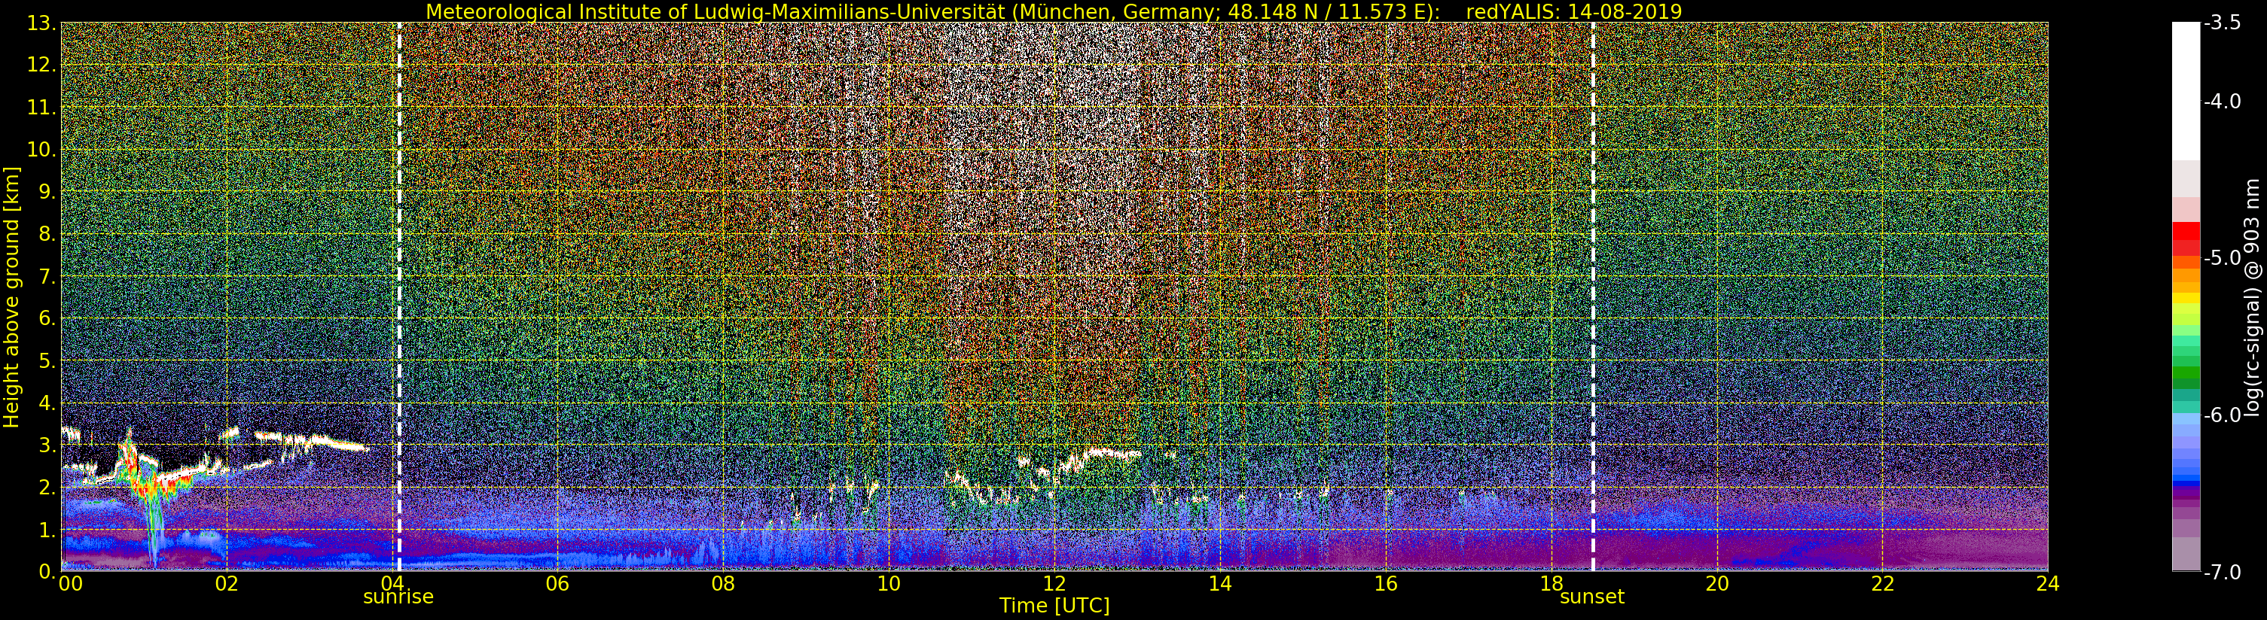This screenshot has height=620, width=2267.
Task: Click the green band in the colorbar
Action: coord(2186,376)
